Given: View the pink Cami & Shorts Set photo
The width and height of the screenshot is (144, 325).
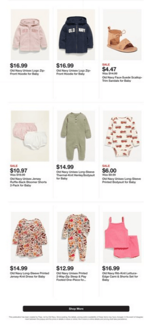Looking at the screenshot, I should click(x=122, y=237).
